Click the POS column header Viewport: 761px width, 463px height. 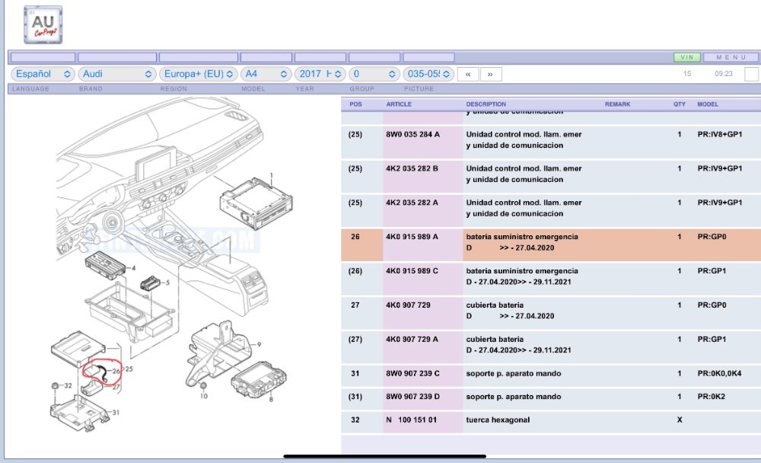click(x=355, y=104)
